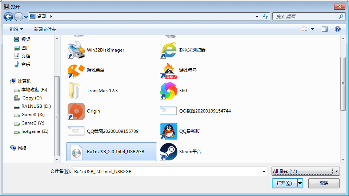349x196 pixels.
Task: Select the QQ最新版 penguin icon
Action: coord(169,131)
